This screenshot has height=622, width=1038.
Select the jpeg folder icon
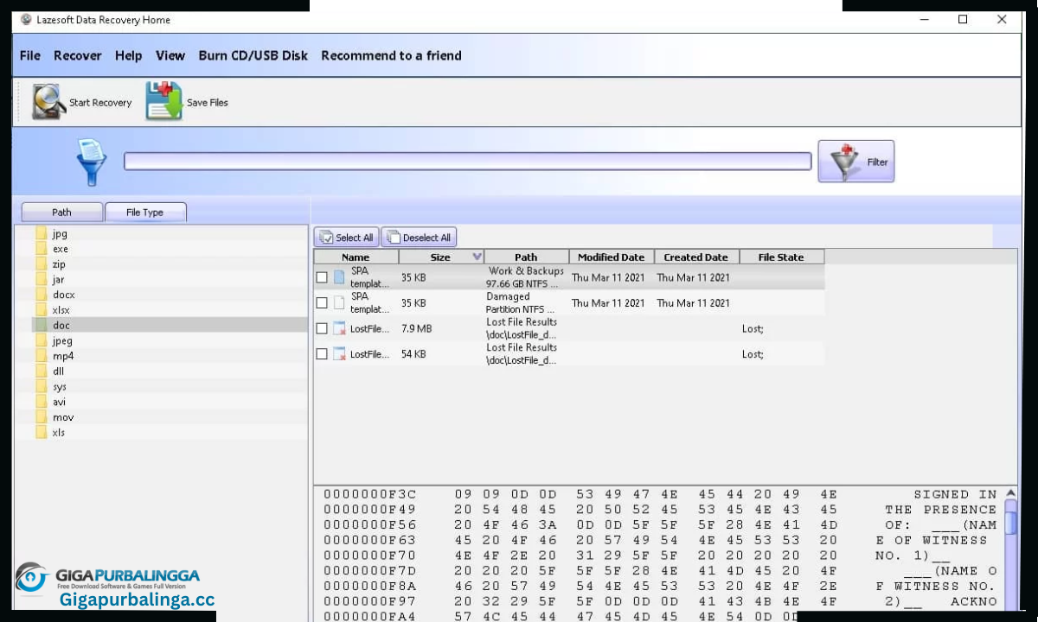(x=41, y=340)
